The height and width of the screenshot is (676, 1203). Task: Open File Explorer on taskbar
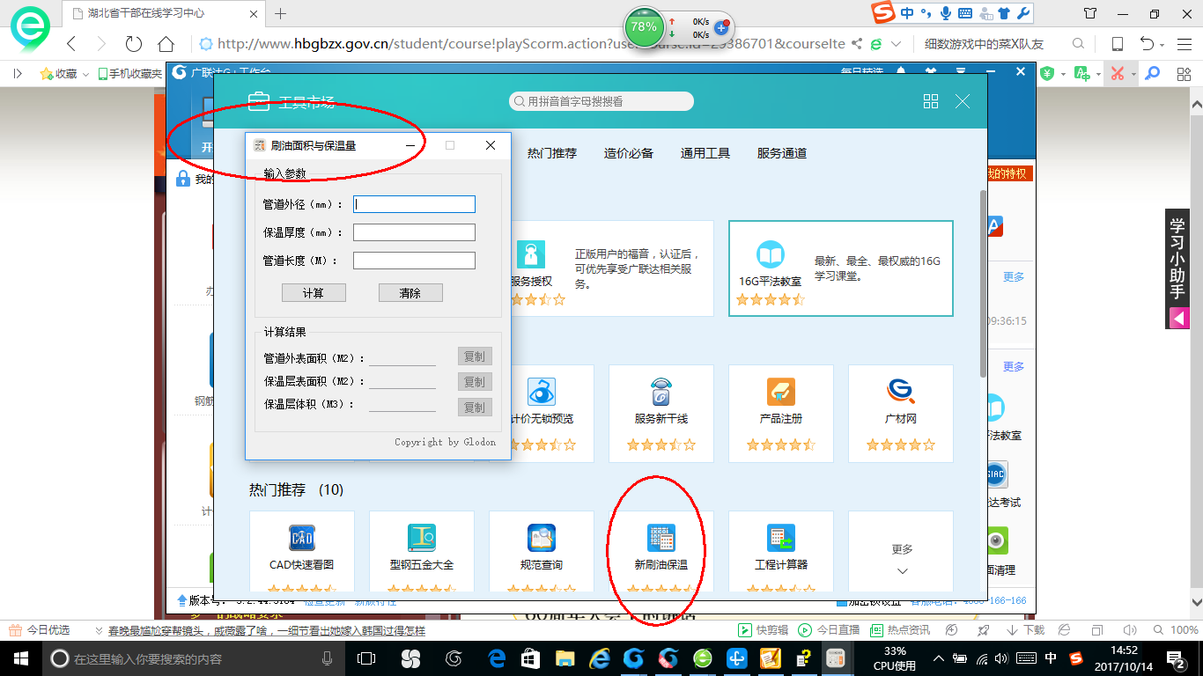565,658
